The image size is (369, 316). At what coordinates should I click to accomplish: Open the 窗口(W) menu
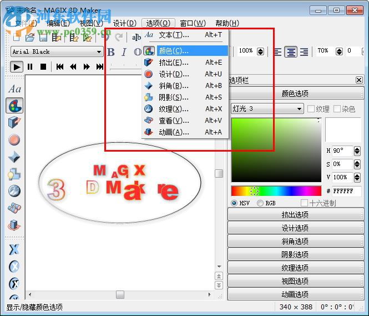click(193, 23)
